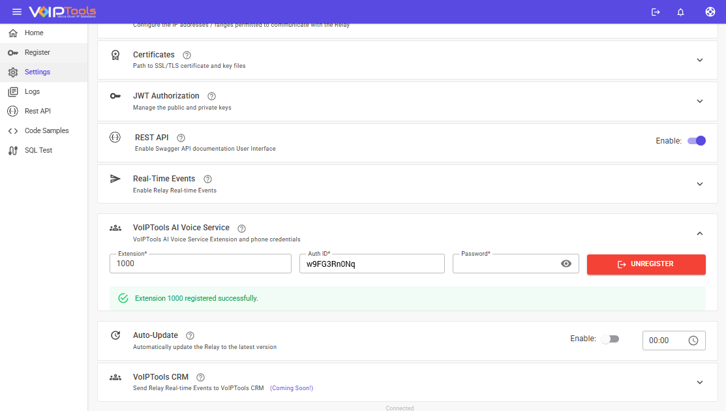Click help icon next to Real-Time Events
Viewport: 726px width, 411px height.
(x=208, y=179)
